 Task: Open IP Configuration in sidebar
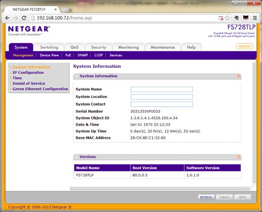click(28, 73)
